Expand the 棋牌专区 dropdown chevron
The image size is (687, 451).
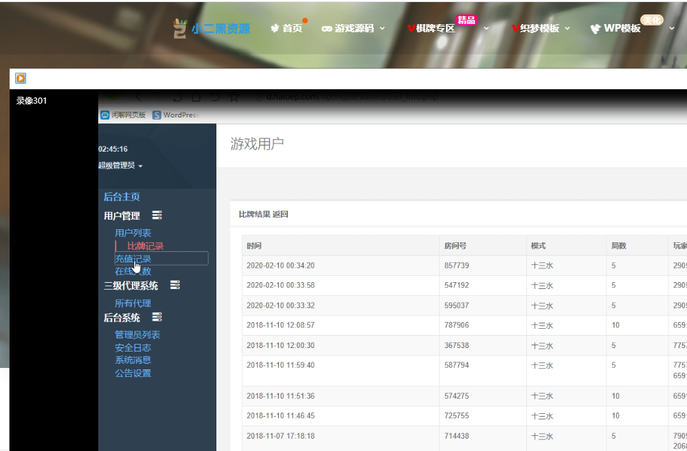tap(486, 28)
